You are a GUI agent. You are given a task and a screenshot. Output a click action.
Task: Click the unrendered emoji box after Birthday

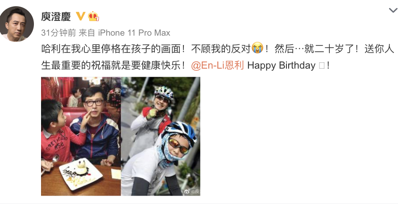click(x=321, y=66)
